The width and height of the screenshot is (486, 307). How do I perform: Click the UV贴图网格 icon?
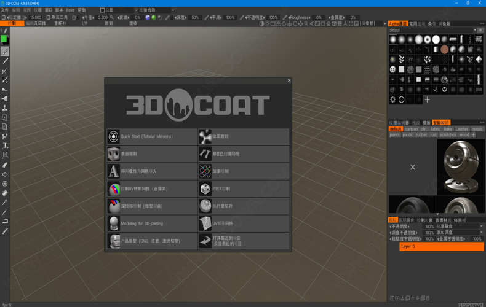(205, 223)
